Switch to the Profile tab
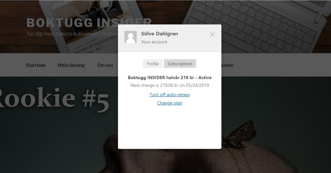331x173 pixels. 153,64
